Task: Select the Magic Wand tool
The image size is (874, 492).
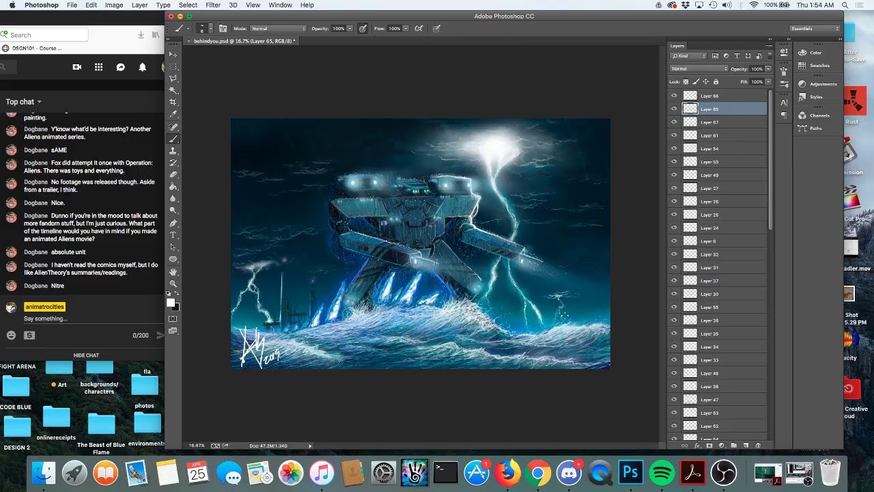Action: point(173,90)
